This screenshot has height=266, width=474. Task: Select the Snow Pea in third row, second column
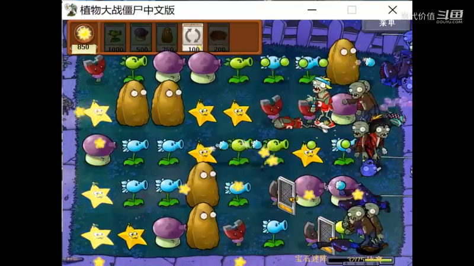134,153
